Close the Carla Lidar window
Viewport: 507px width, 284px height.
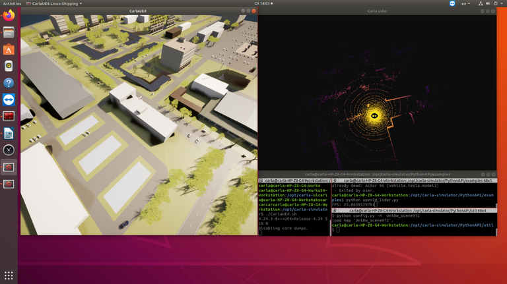point(492,11)
